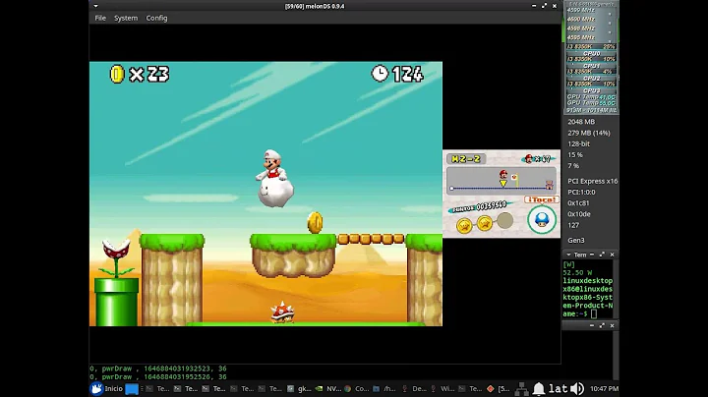The height and width of the screenshot is (397, 708).
Task: Click the ¡Toca! label above the mushroom
Action: pyautogui.click(x=542, y=199)
